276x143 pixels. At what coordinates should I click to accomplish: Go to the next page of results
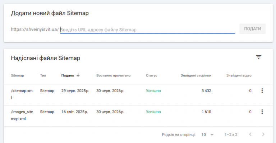tap(263, 134)
